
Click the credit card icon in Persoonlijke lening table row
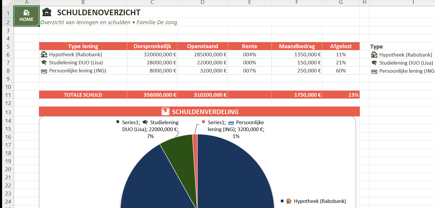(44, 71)
